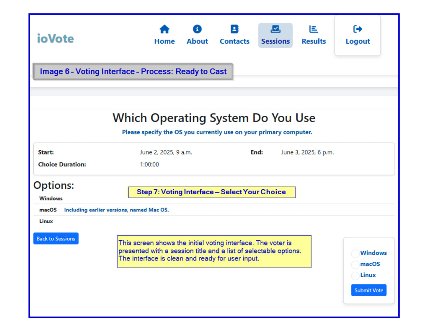Click the 'Start:' label
The height and width of the screenshot is (334, 445).
[x=46, y=152]
